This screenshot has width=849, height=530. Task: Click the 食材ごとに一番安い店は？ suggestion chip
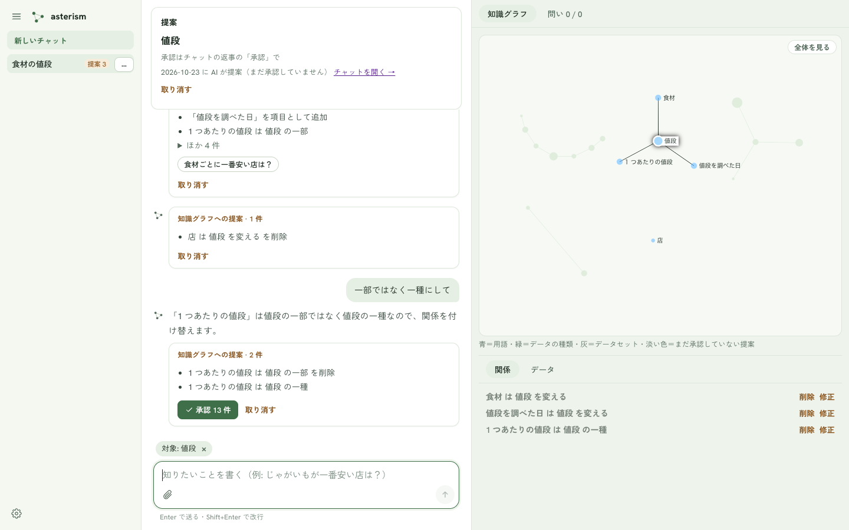click(228, 164)
